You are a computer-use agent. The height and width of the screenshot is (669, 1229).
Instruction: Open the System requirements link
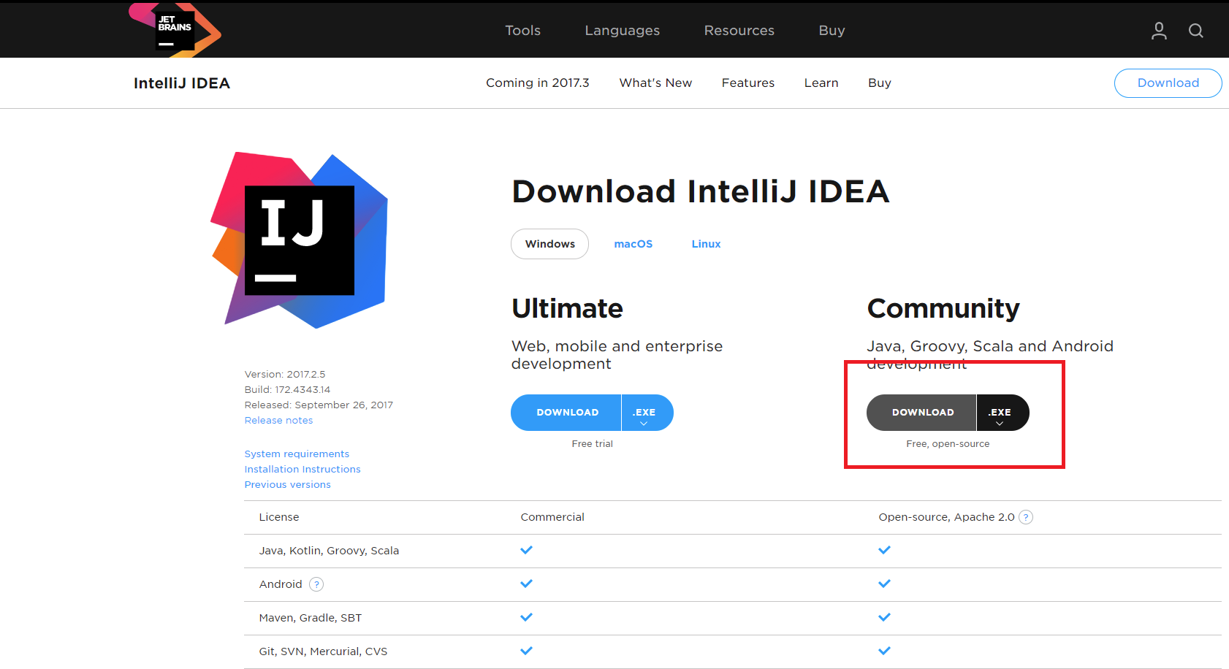point(297,454)
